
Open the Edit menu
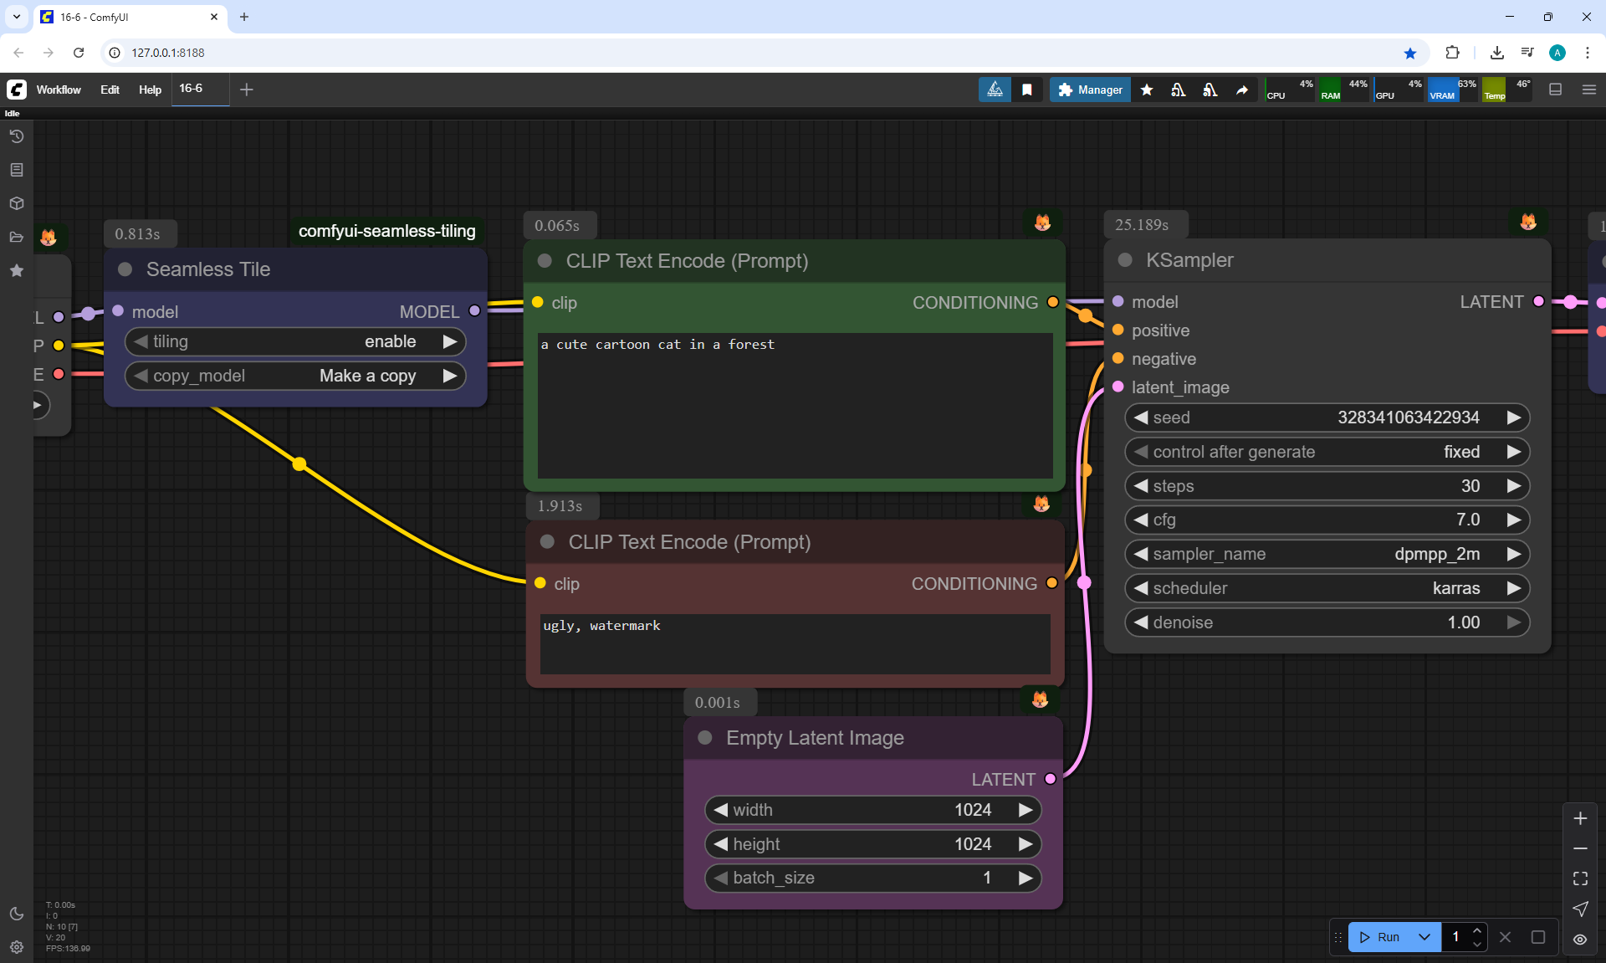point(110,90)
